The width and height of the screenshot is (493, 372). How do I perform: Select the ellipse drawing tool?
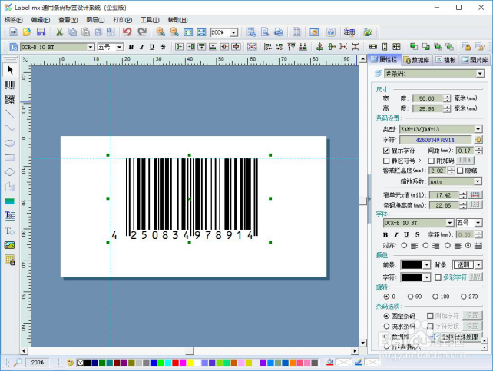pos(10,143)
